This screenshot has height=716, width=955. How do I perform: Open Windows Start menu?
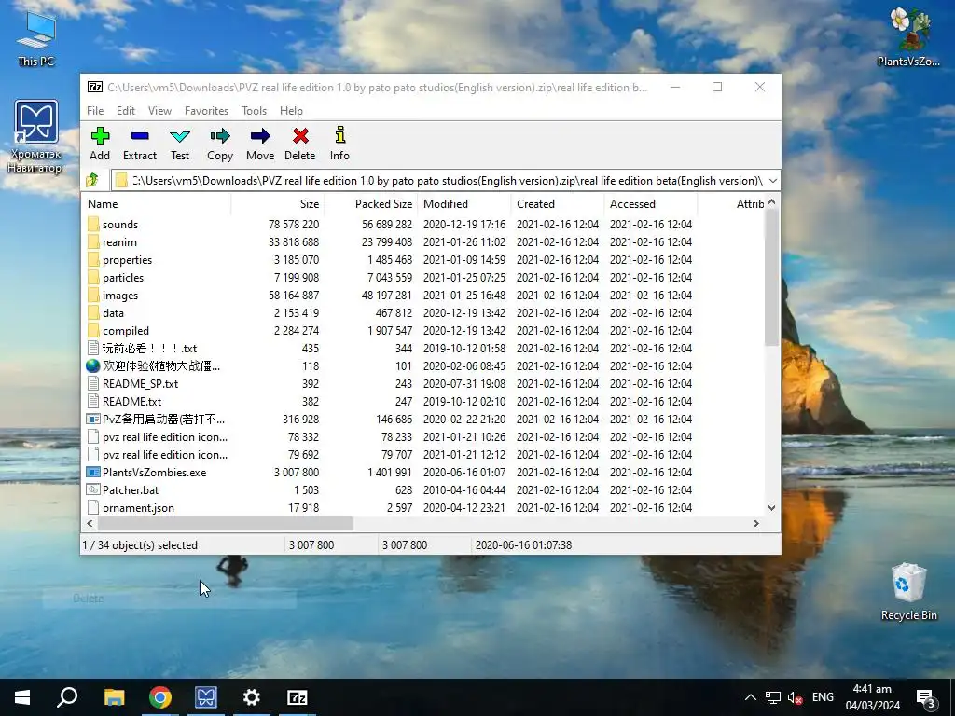point(22,697)
